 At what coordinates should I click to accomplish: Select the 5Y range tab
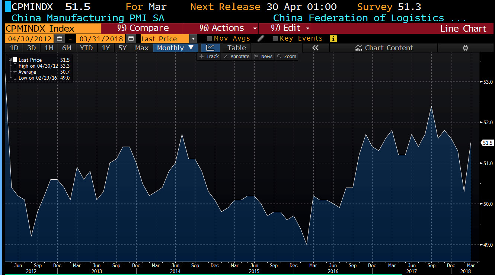click(123, 48)
